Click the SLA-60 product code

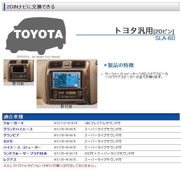tap(165, 38)
